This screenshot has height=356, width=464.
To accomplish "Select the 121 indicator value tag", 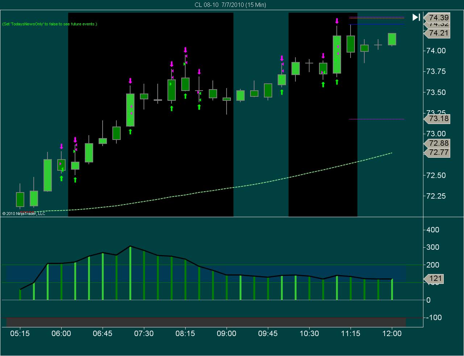I will pos(434,278).
